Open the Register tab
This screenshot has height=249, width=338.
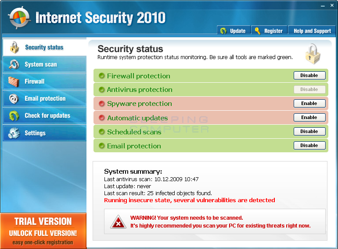click(x=269, y=30)
